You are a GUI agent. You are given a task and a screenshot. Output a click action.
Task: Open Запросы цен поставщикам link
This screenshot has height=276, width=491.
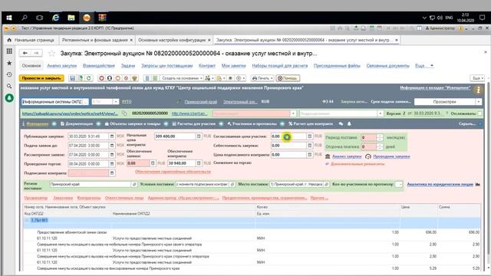[x=167, y=66]
